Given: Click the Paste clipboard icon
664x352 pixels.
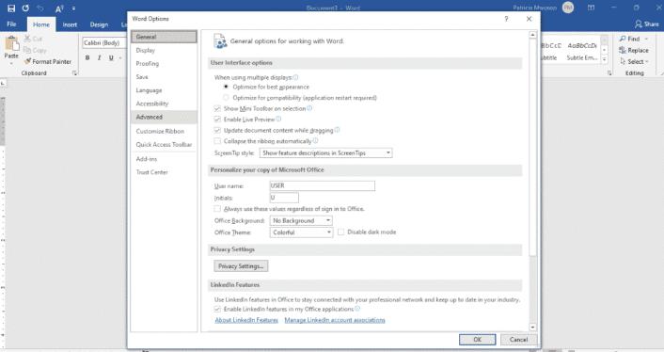Looking at the screenshot, I should point(12,43).
